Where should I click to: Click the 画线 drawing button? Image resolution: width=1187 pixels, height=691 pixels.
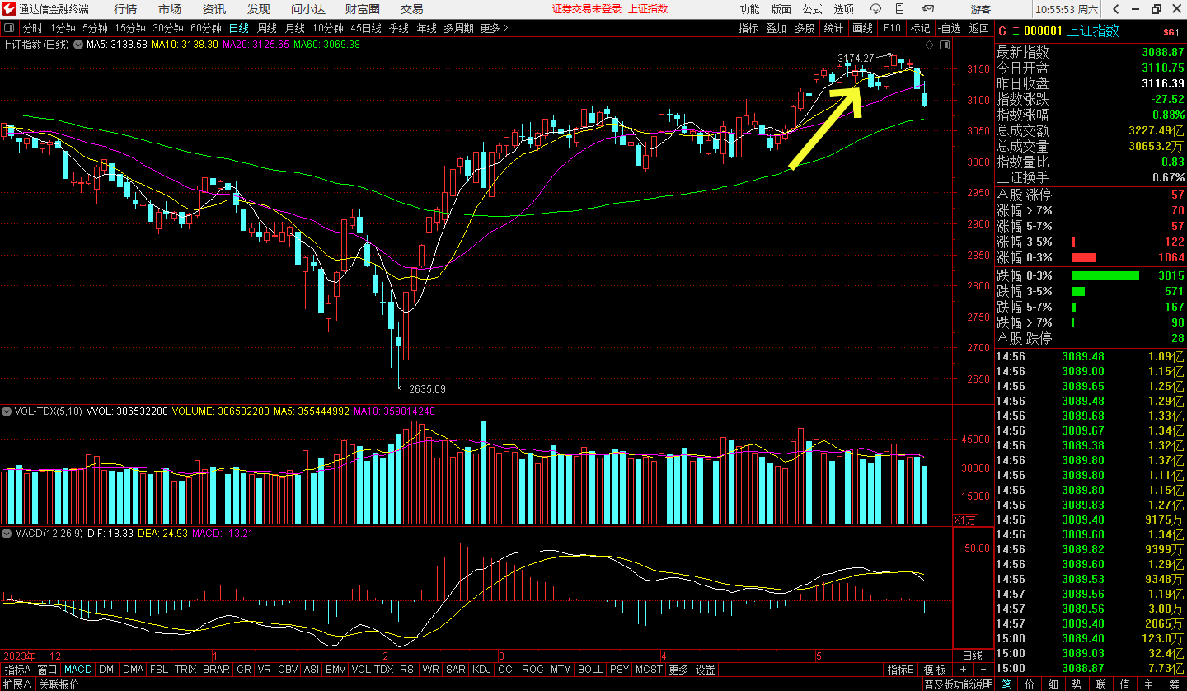(x=862, y=28)
